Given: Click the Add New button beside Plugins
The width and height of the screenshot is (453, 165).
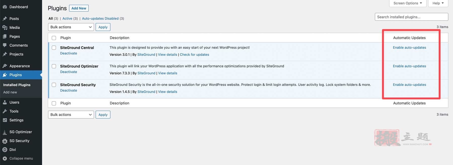Looking at the screenshot, I should click(79, 8).
